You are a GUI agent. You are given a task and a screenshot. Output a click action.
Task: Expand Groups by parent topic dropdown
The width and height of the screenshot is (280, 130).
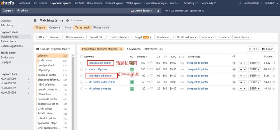[53, 49]
